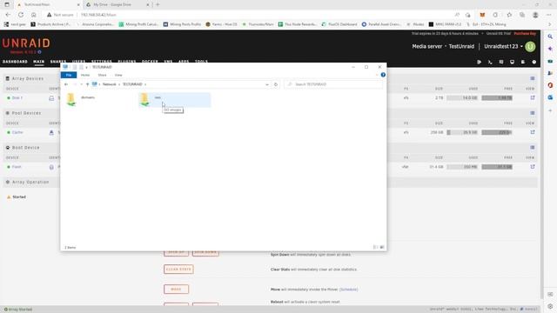Open browser profile icon
Screen dimensions: 557x313
point(535,15)
